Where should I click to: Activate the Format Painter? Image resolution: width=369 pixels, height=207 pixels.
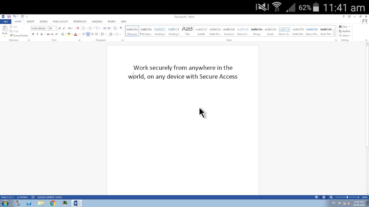click(x=19, y=35)
